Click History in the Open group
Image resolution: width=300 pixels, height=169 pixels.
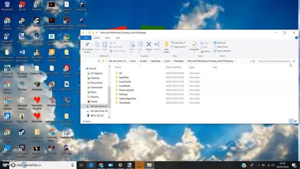coord(205,51)
